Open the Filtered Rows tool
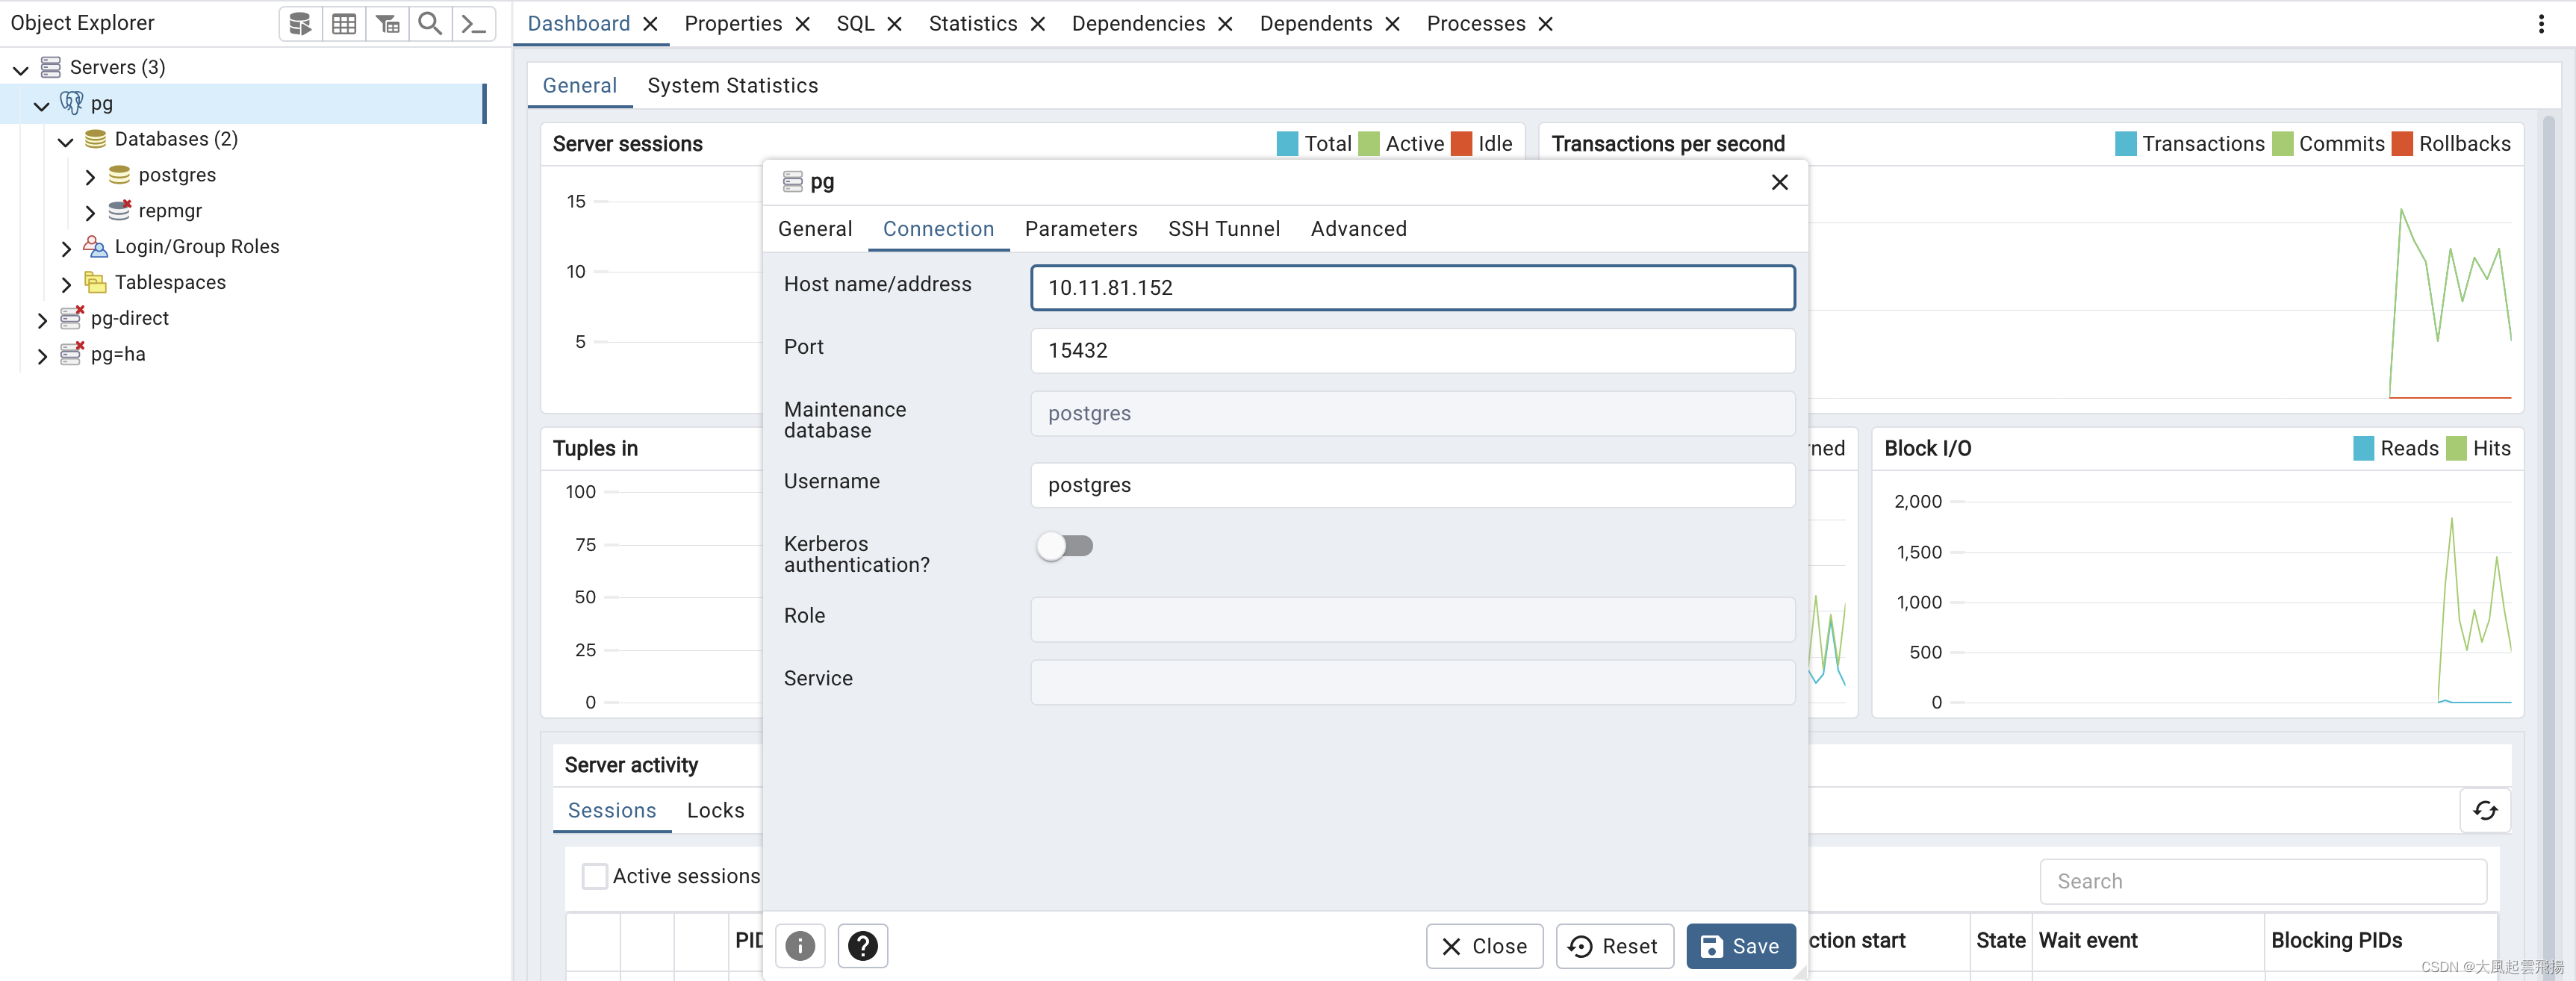The width and height of the screenshot is (2576, 981). click(x=388, y=23)
